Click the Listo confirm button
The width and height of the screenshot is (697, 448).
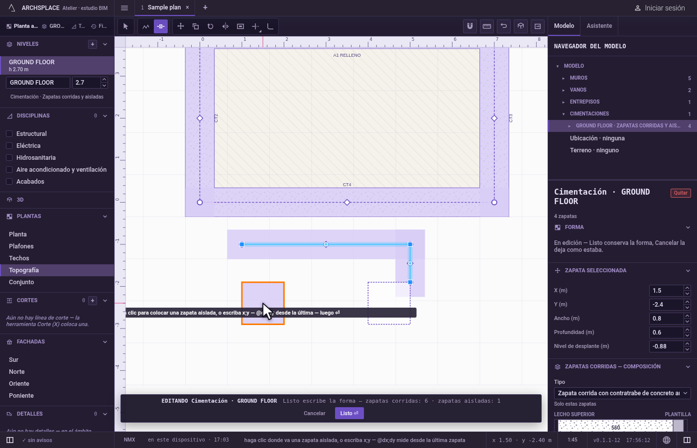349,413
